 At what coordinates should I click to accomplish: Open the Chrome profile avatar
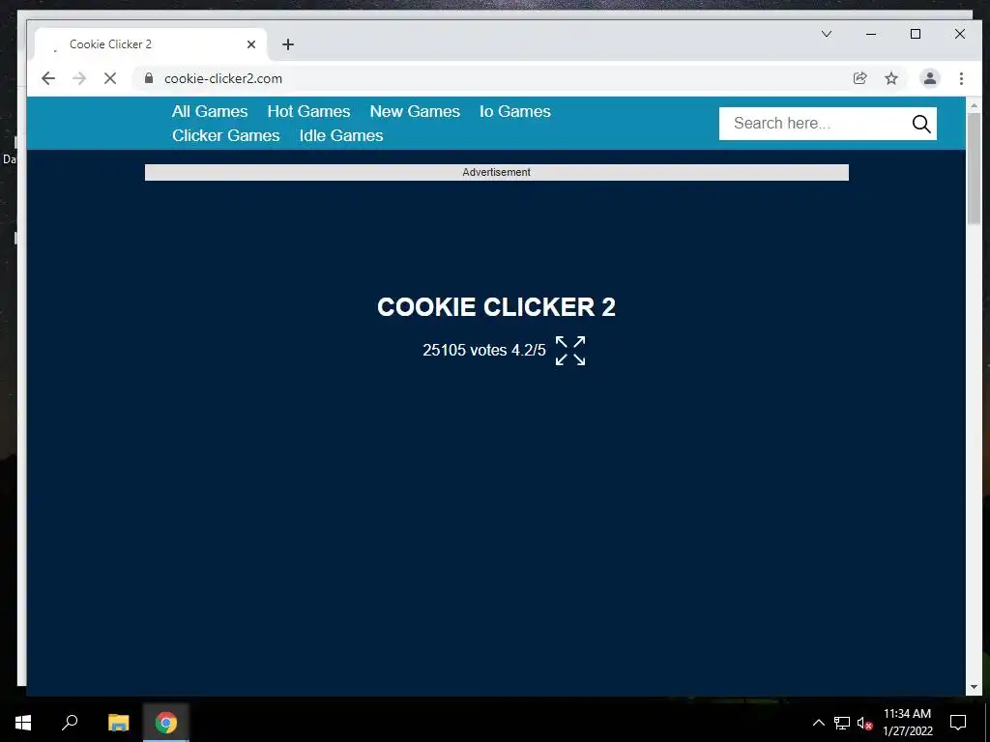click(x=930, y=78)
